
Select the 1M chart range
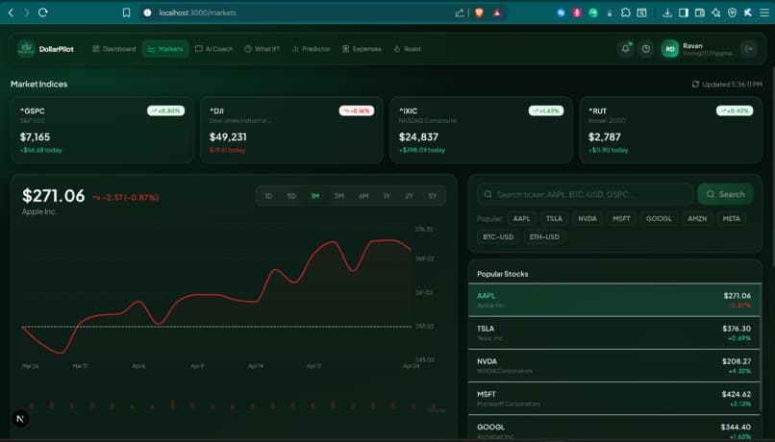[x=315, y=196]
